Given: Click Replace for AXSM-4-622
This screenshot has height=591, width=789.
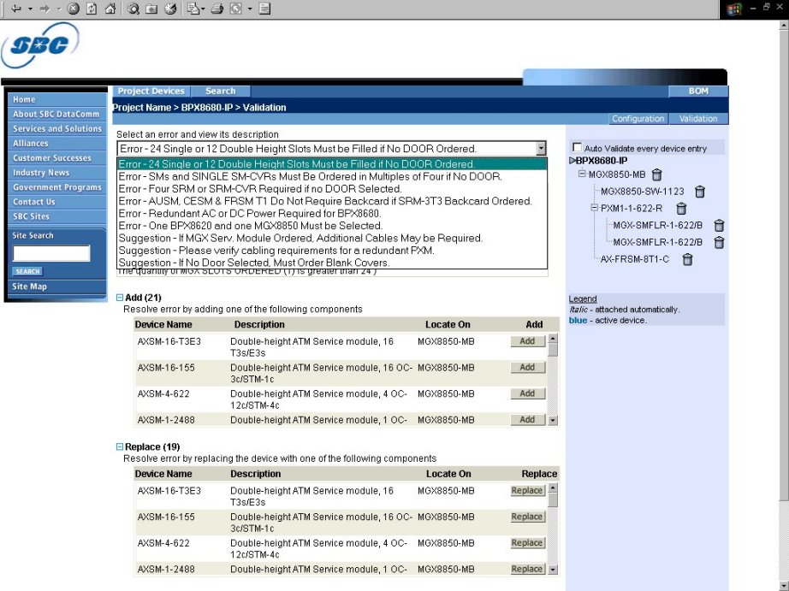Looking at the screenshot, I should 528,543.
